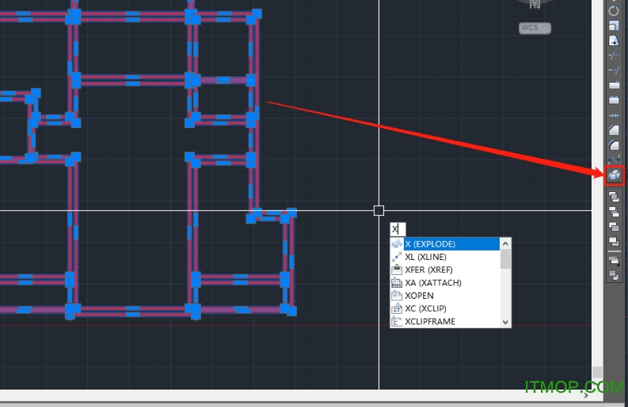
Task: Select the Rotate tool in the Modify toolbar
Action: [614, 11]
